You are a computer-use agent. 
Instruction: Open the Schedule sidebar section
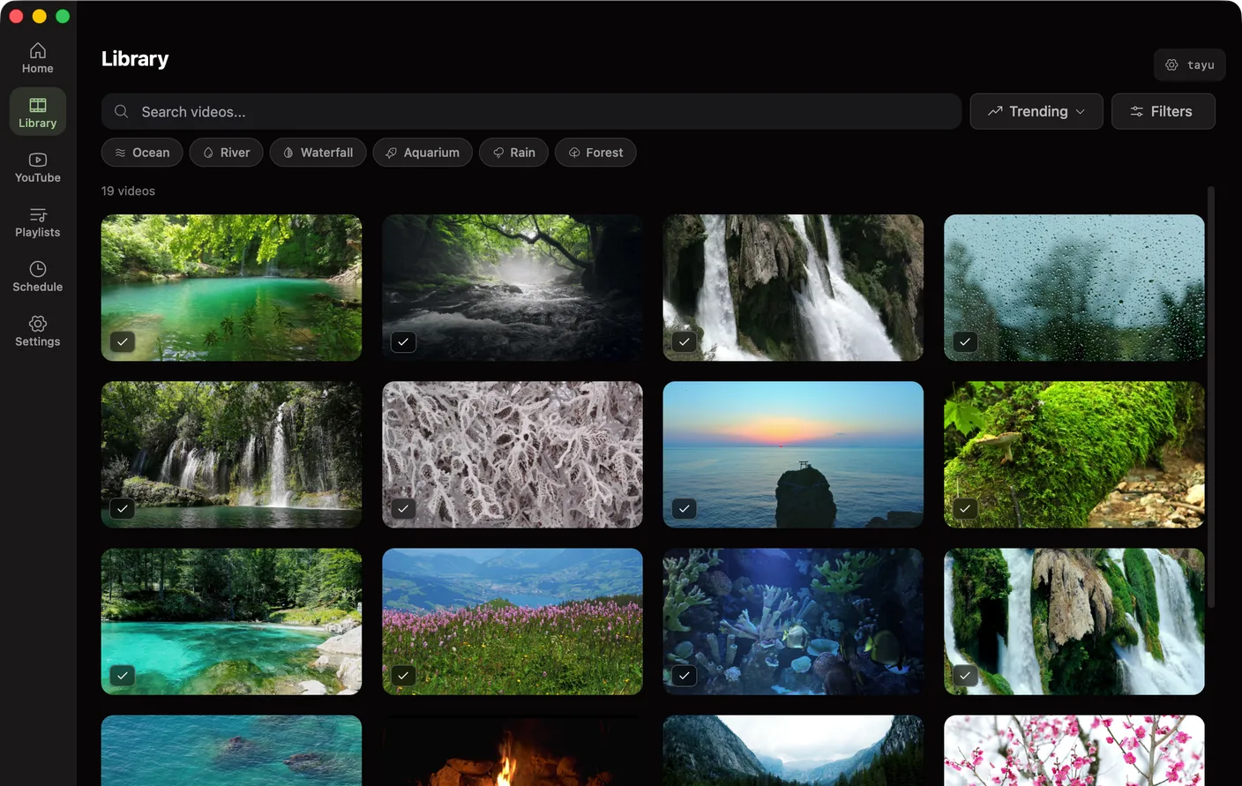pyautogui.click(x=38, y=276)
